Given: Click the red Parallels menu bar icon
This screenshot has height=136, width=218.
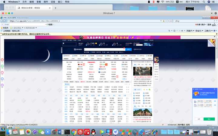Looking at the screenshot, I should point(154,2).
